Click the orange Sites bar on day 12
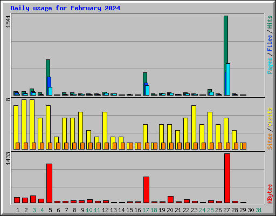Screen dimensions: 276x216 point(107,146)
